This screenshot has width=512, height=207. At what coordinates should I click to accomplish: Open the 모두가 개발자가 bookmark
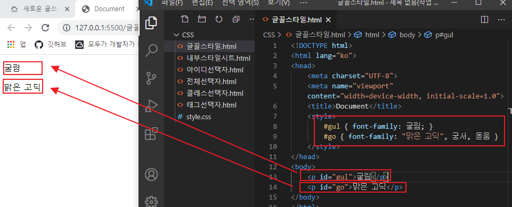tap(107, 45)
